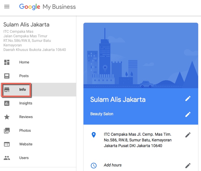
Task: Click the Google My Business logo
Action: pos(47,7)
